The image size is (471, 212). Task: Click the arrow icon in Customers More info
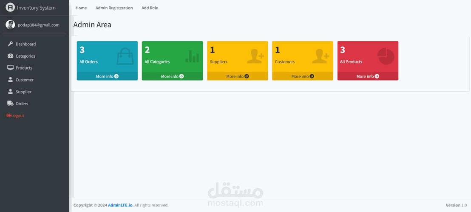tap(312, 76)
